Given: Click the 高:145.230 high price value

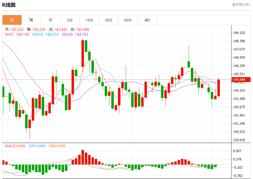Looking at the screenshot, I should pos(36,30).
